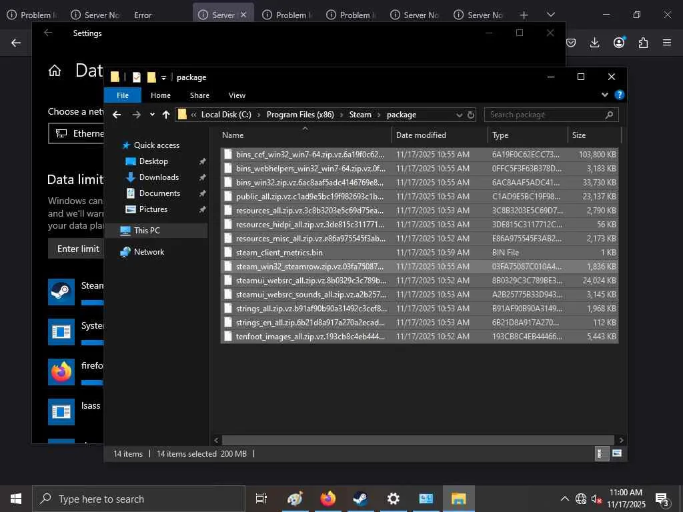Click the Search package field

pos(551,115)
